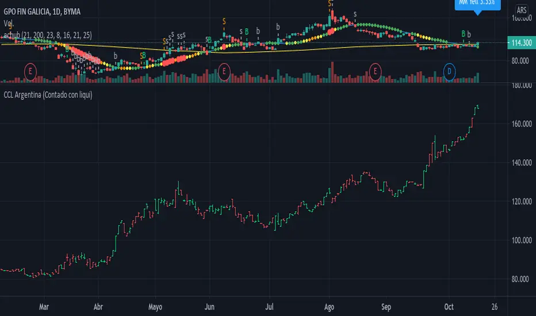
Task: Click the green B signal in October
Action: pos(463,33)
